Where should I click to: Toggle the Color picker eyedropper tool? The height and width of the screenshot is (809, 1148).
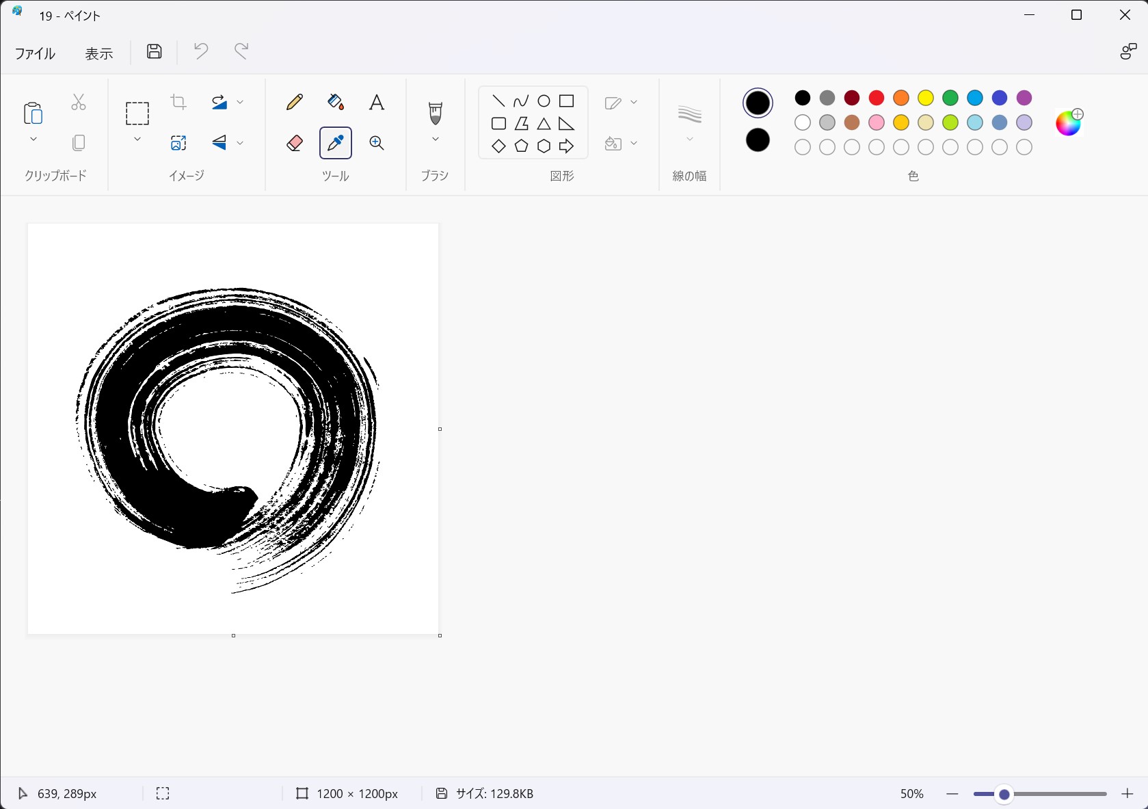pyautogui.click(x=335, y=143)
